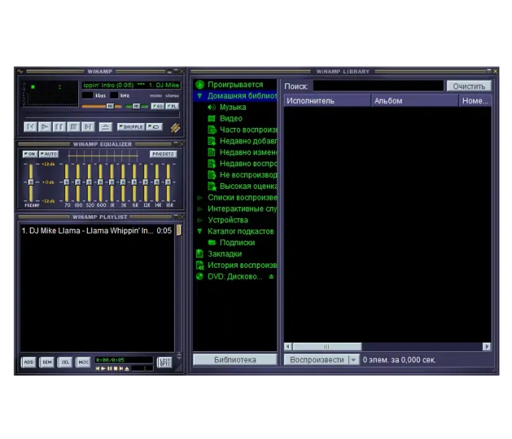Toggle the Repeat button next to Shuffle
The width and height of the screenshot is (512, 439).
(x=154, y=127)
